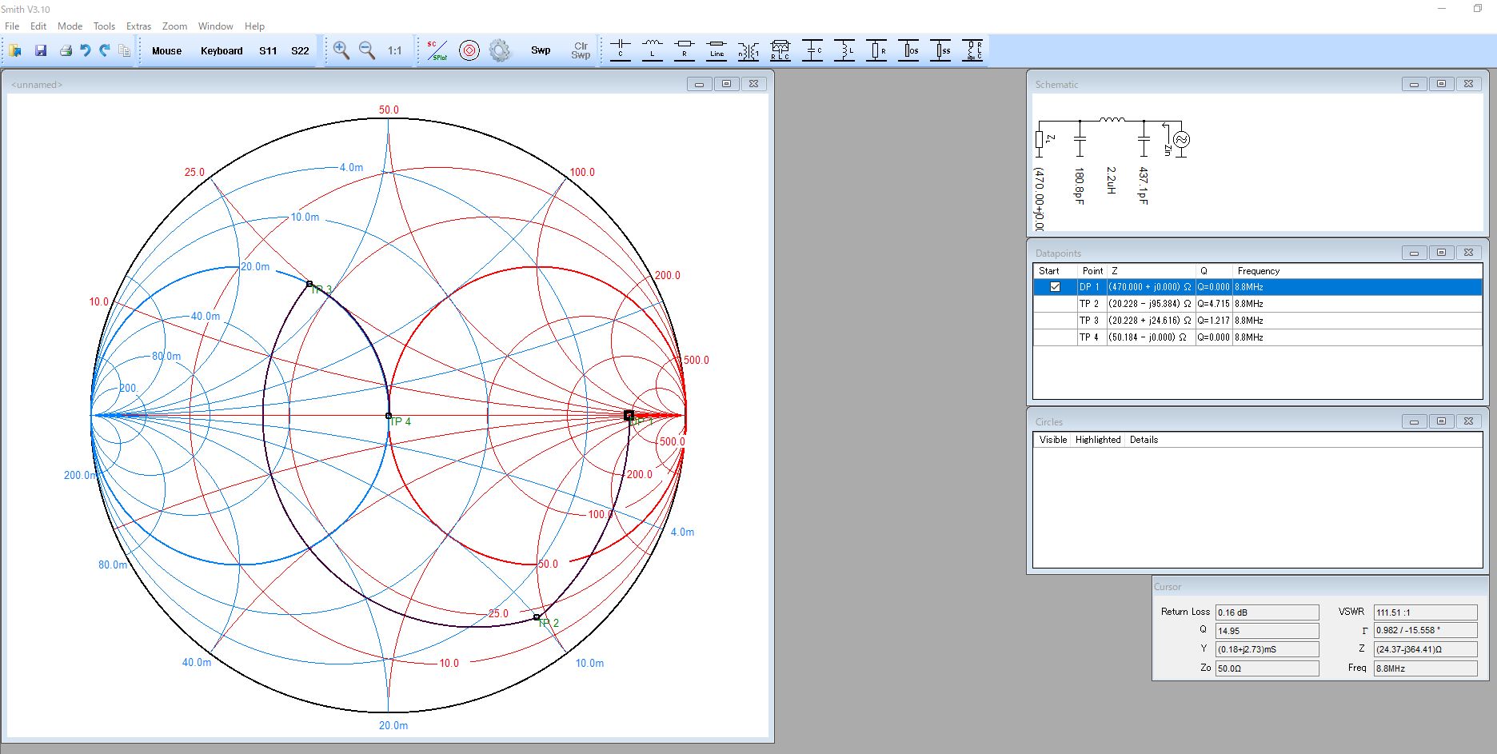Insert a shunt capacitor element
This screenshot has height=754, width=1497.
(812, 50)
